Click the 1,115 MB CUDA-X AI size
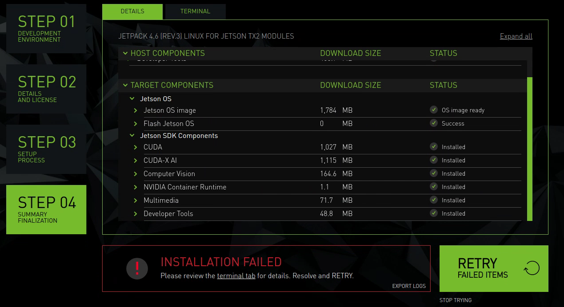The width and height of the screenshot is (564, 307). (336, 160)
